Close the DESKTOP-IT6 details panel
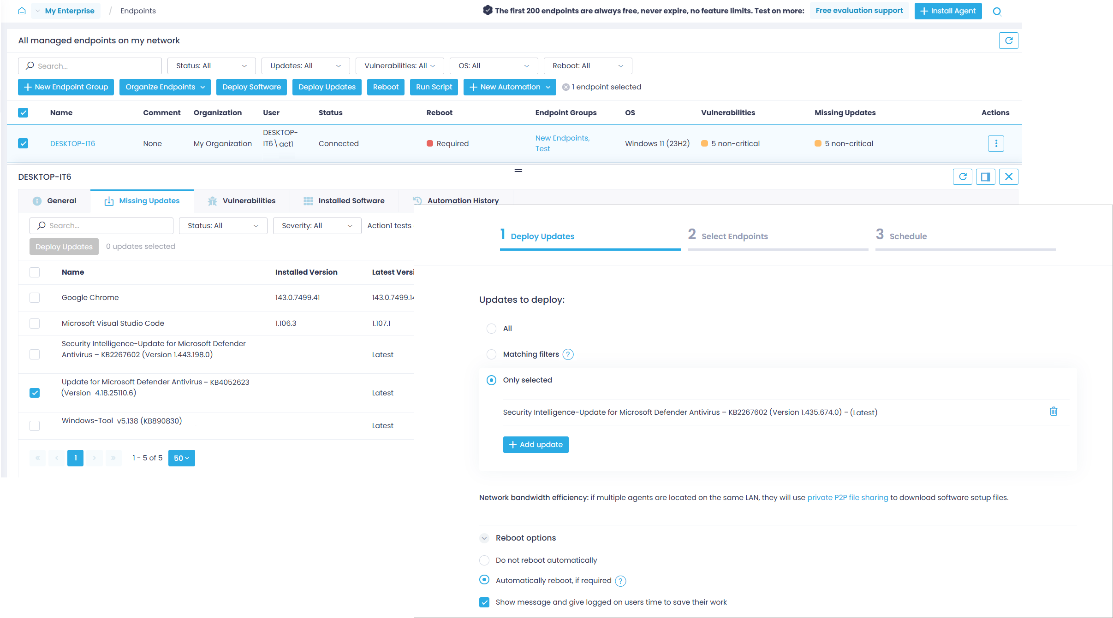Viewport: 1113px width, 618px height. click(1009, 177)
